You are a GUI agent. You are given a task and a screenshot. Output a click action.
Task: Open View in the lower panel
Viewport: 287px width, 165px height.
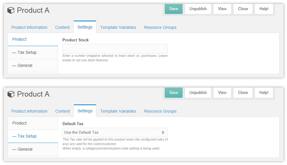click(x=222, y=93)
